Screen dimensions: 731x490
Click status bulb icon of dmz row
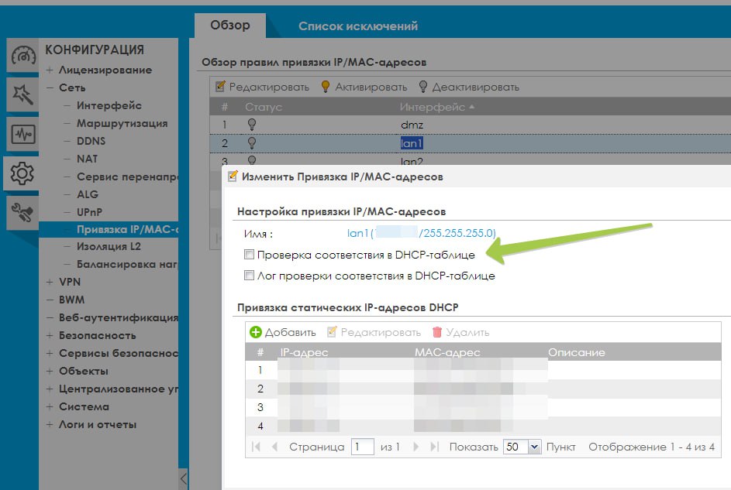click(252, 125)
